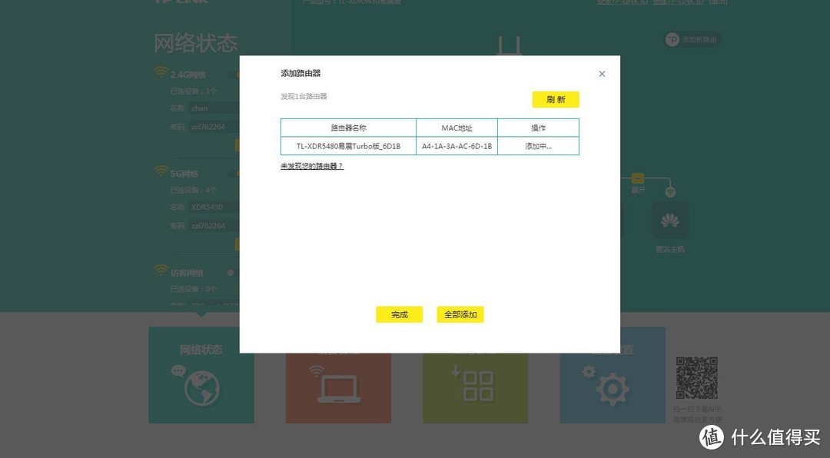Enable the 访客网络 guest network toggle
Viewport: 830px width, 458px height.
(x=231, y=273)
